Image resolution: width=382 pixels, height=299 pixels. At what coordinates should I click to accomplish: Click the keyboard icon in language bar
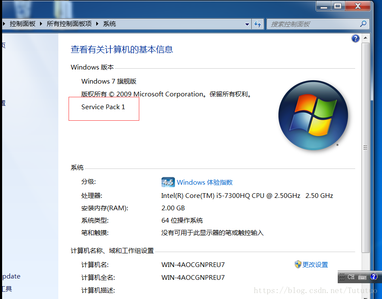point(362,277)
